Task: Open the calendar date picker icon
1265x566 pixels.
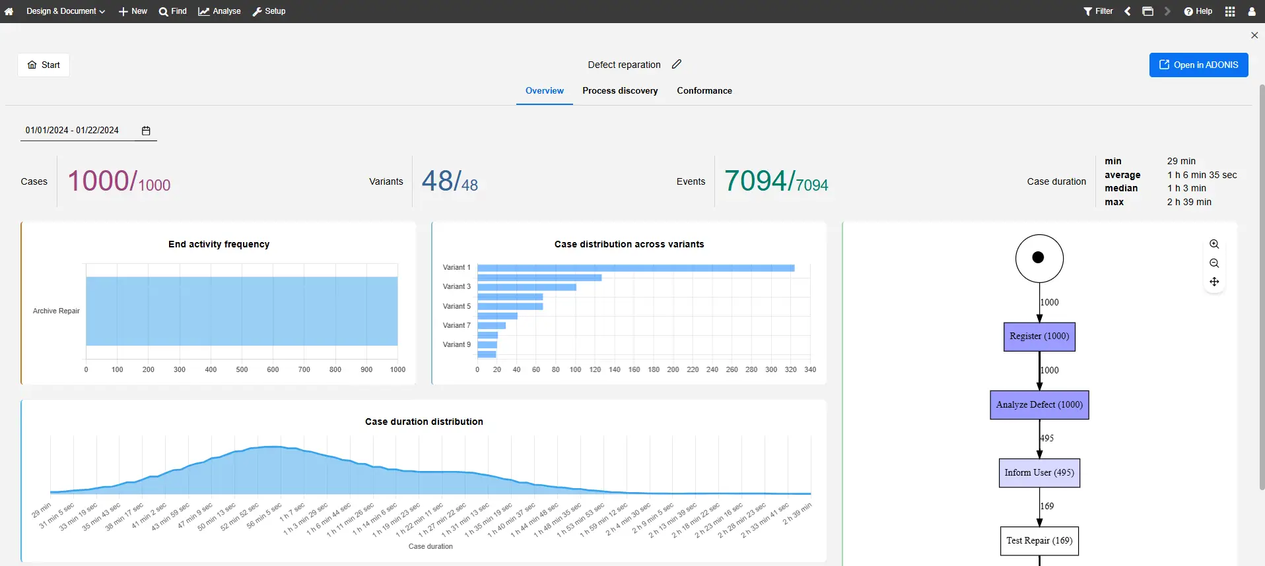Action: (146, 131)
